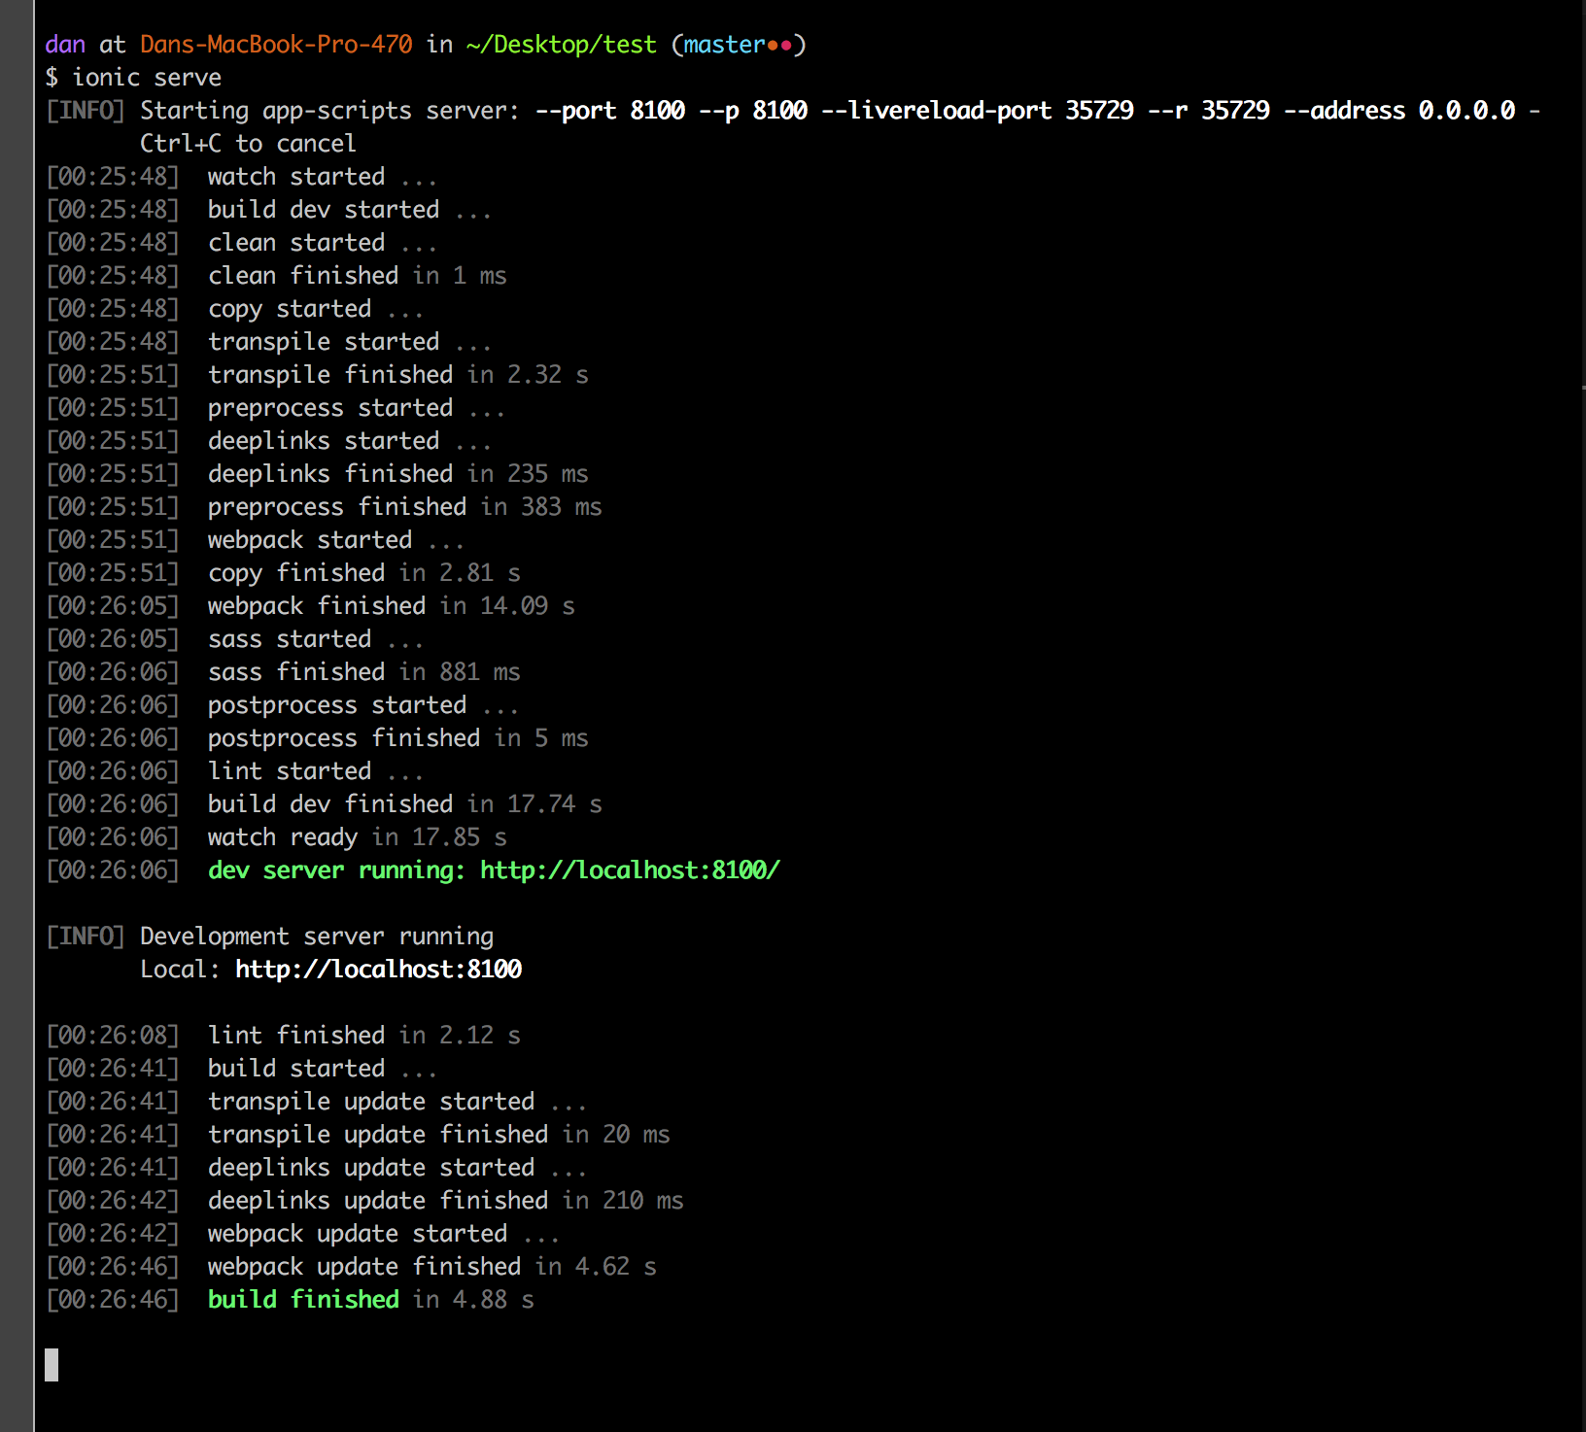Click green 'build finished' in 4.88 s line

point(370,1300)
